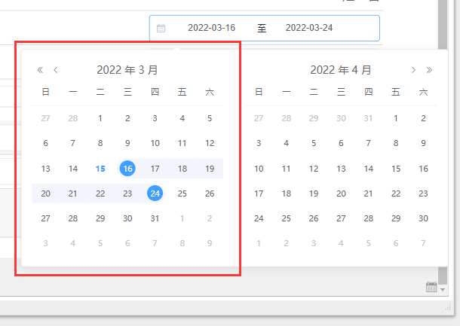
Task: Pick April 19 in right calendar
Action: coord(314,193)
